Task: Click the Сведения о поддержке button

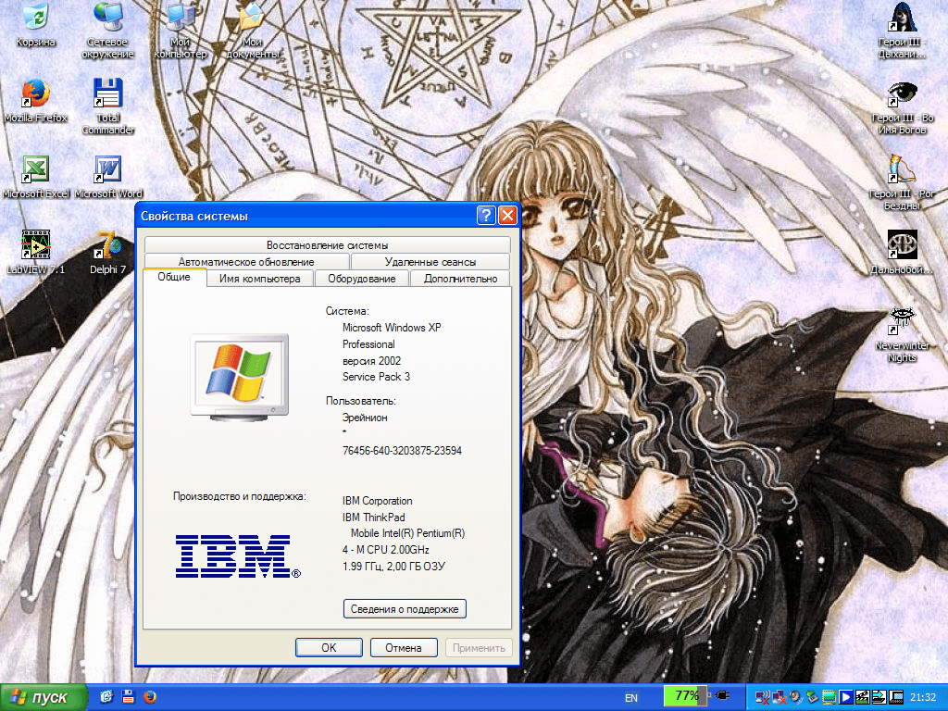Action: click(x=405, y=608)
